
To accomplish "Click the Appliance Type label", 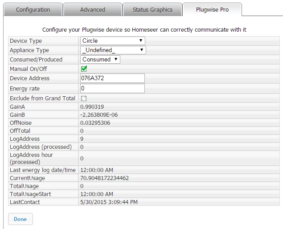I will tap(29, 50).
